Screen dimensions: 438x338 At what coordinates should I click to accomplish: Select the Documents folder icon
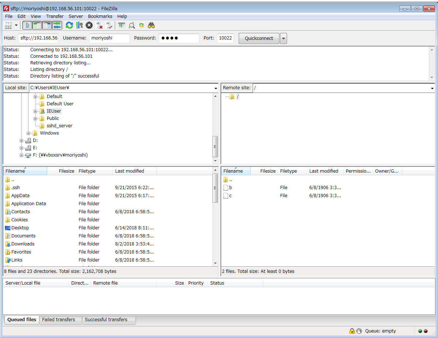pyautogui.click(x=8, y=236)
